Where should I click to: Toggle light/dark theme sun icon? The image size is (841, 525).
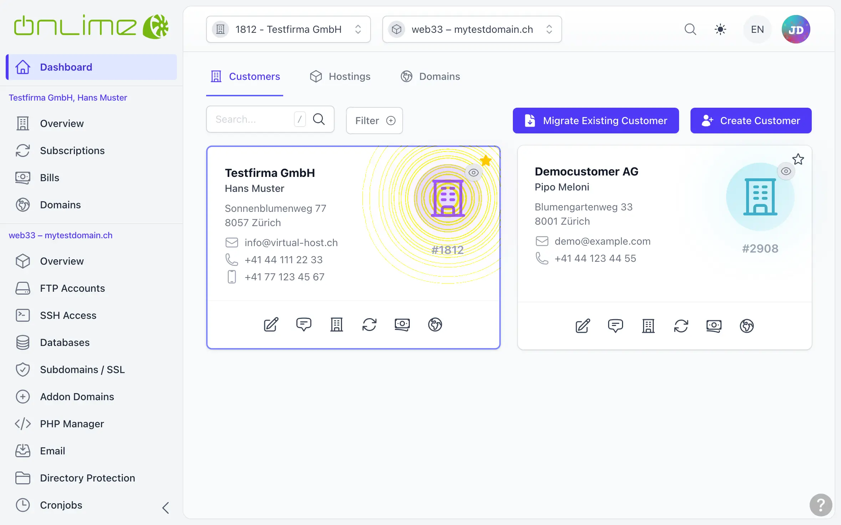coord(720,29)
